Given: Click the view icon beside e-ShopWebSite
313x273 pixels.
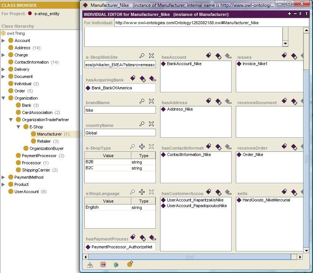Looking at the screenshot, I should (142, 56).
